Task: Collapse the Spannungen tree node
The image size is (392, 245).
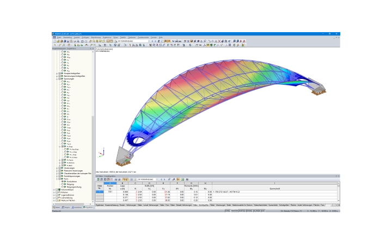Action: click(x=57, y=79)
